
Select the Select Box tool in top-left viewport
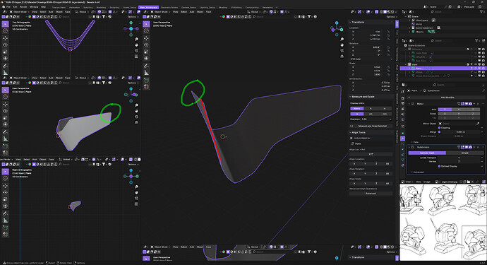click(x=5, y=24)
